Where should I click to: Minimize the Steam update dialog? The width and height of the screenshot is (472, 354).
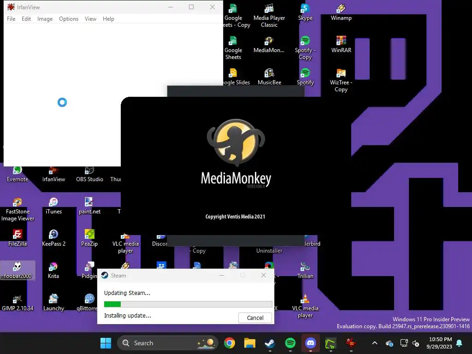pyautogui.click(x=222, y=275)
